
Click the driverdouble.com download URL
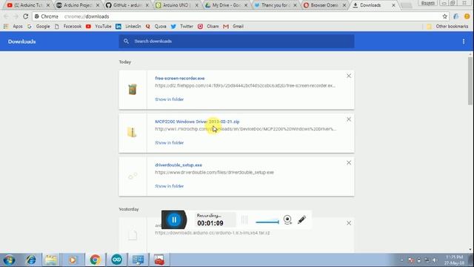214,172
